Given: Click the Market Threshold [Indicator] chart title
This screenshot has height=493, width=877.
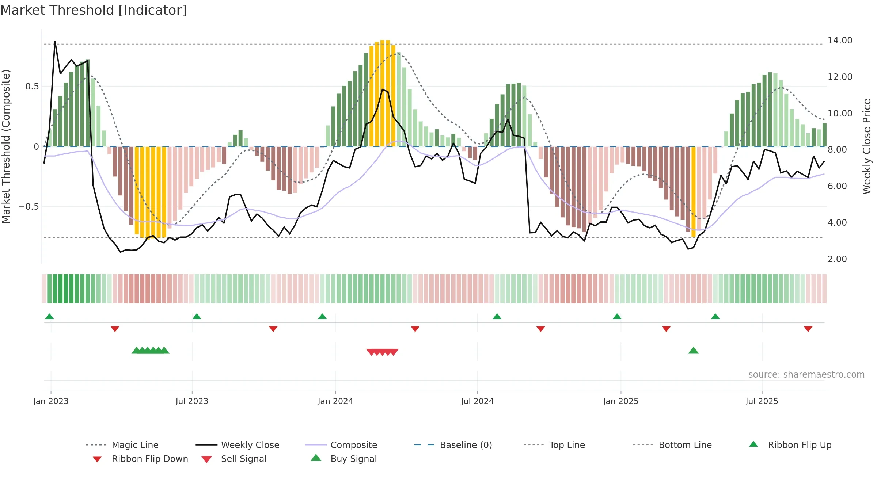Looking at the screenshot, I should pyautogui.click(x=94, y=10).
